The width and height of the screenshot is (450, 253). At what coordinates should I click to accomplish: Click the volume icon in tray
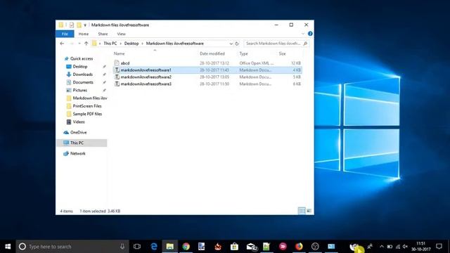tap(405, 247)
